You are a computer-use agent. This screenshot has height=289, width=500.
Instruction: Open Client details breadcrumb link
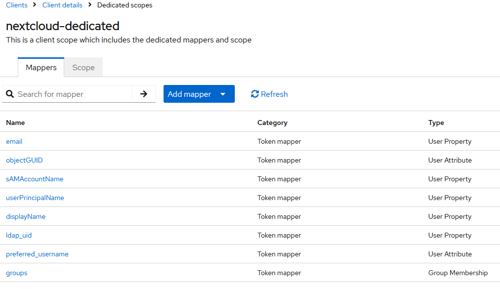click(x=62, y=5)
